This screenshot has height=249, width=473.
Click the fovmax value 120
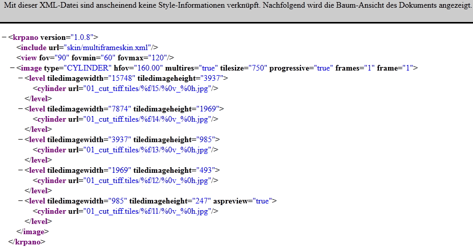click(x=157, y=58)
